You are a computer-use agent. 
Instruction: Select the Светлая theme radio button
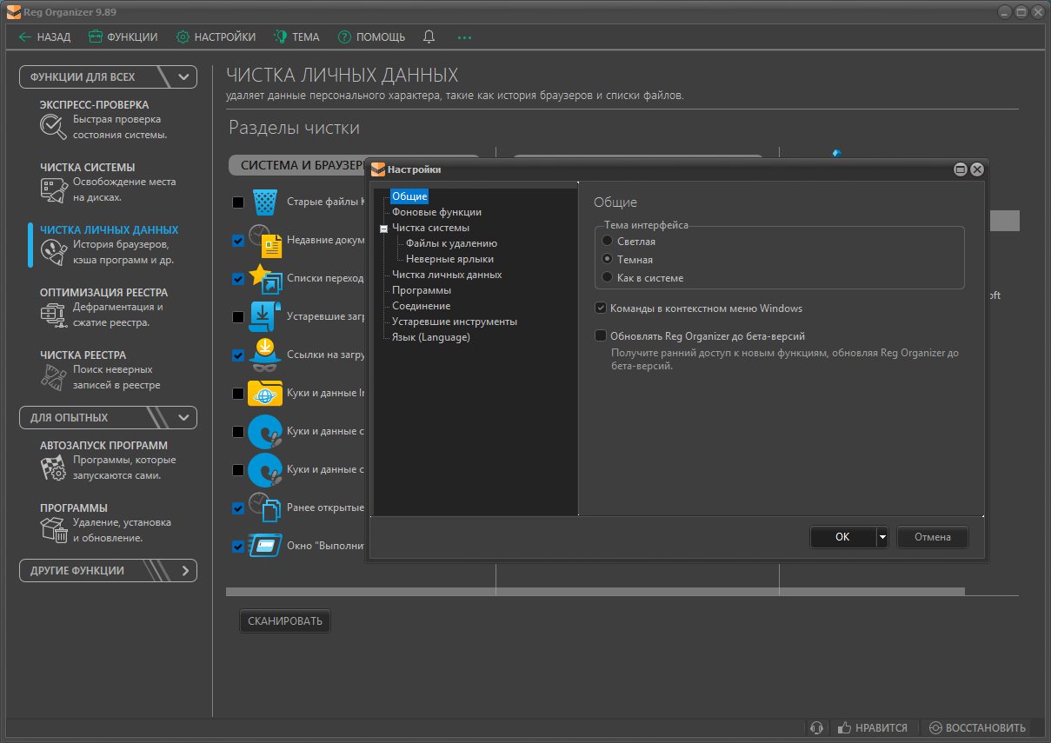[608, 241]
